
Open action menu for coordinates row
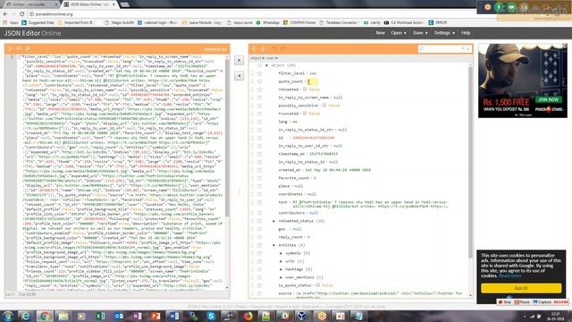click(259, 194)
